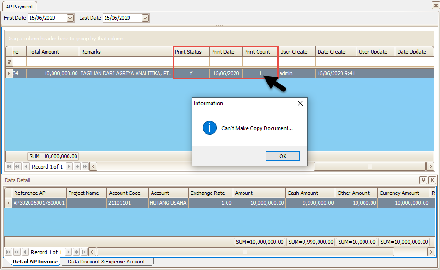Select the AP Payment tab
The width and height of the screenshot is (440, 270).
19,7
